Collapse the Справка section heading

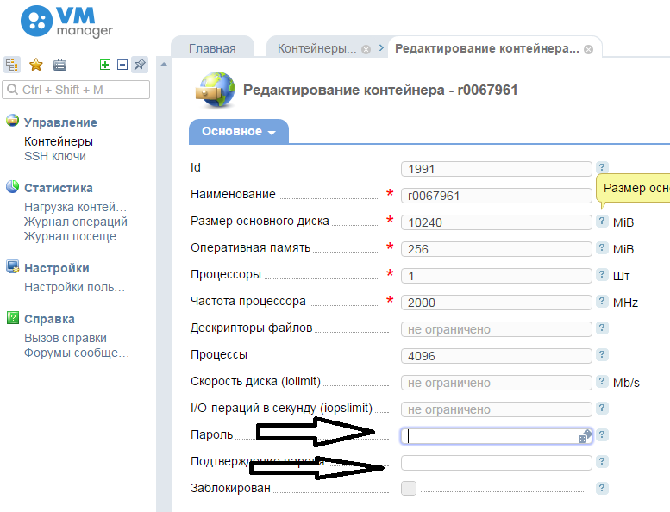click(x=49, y=319)
